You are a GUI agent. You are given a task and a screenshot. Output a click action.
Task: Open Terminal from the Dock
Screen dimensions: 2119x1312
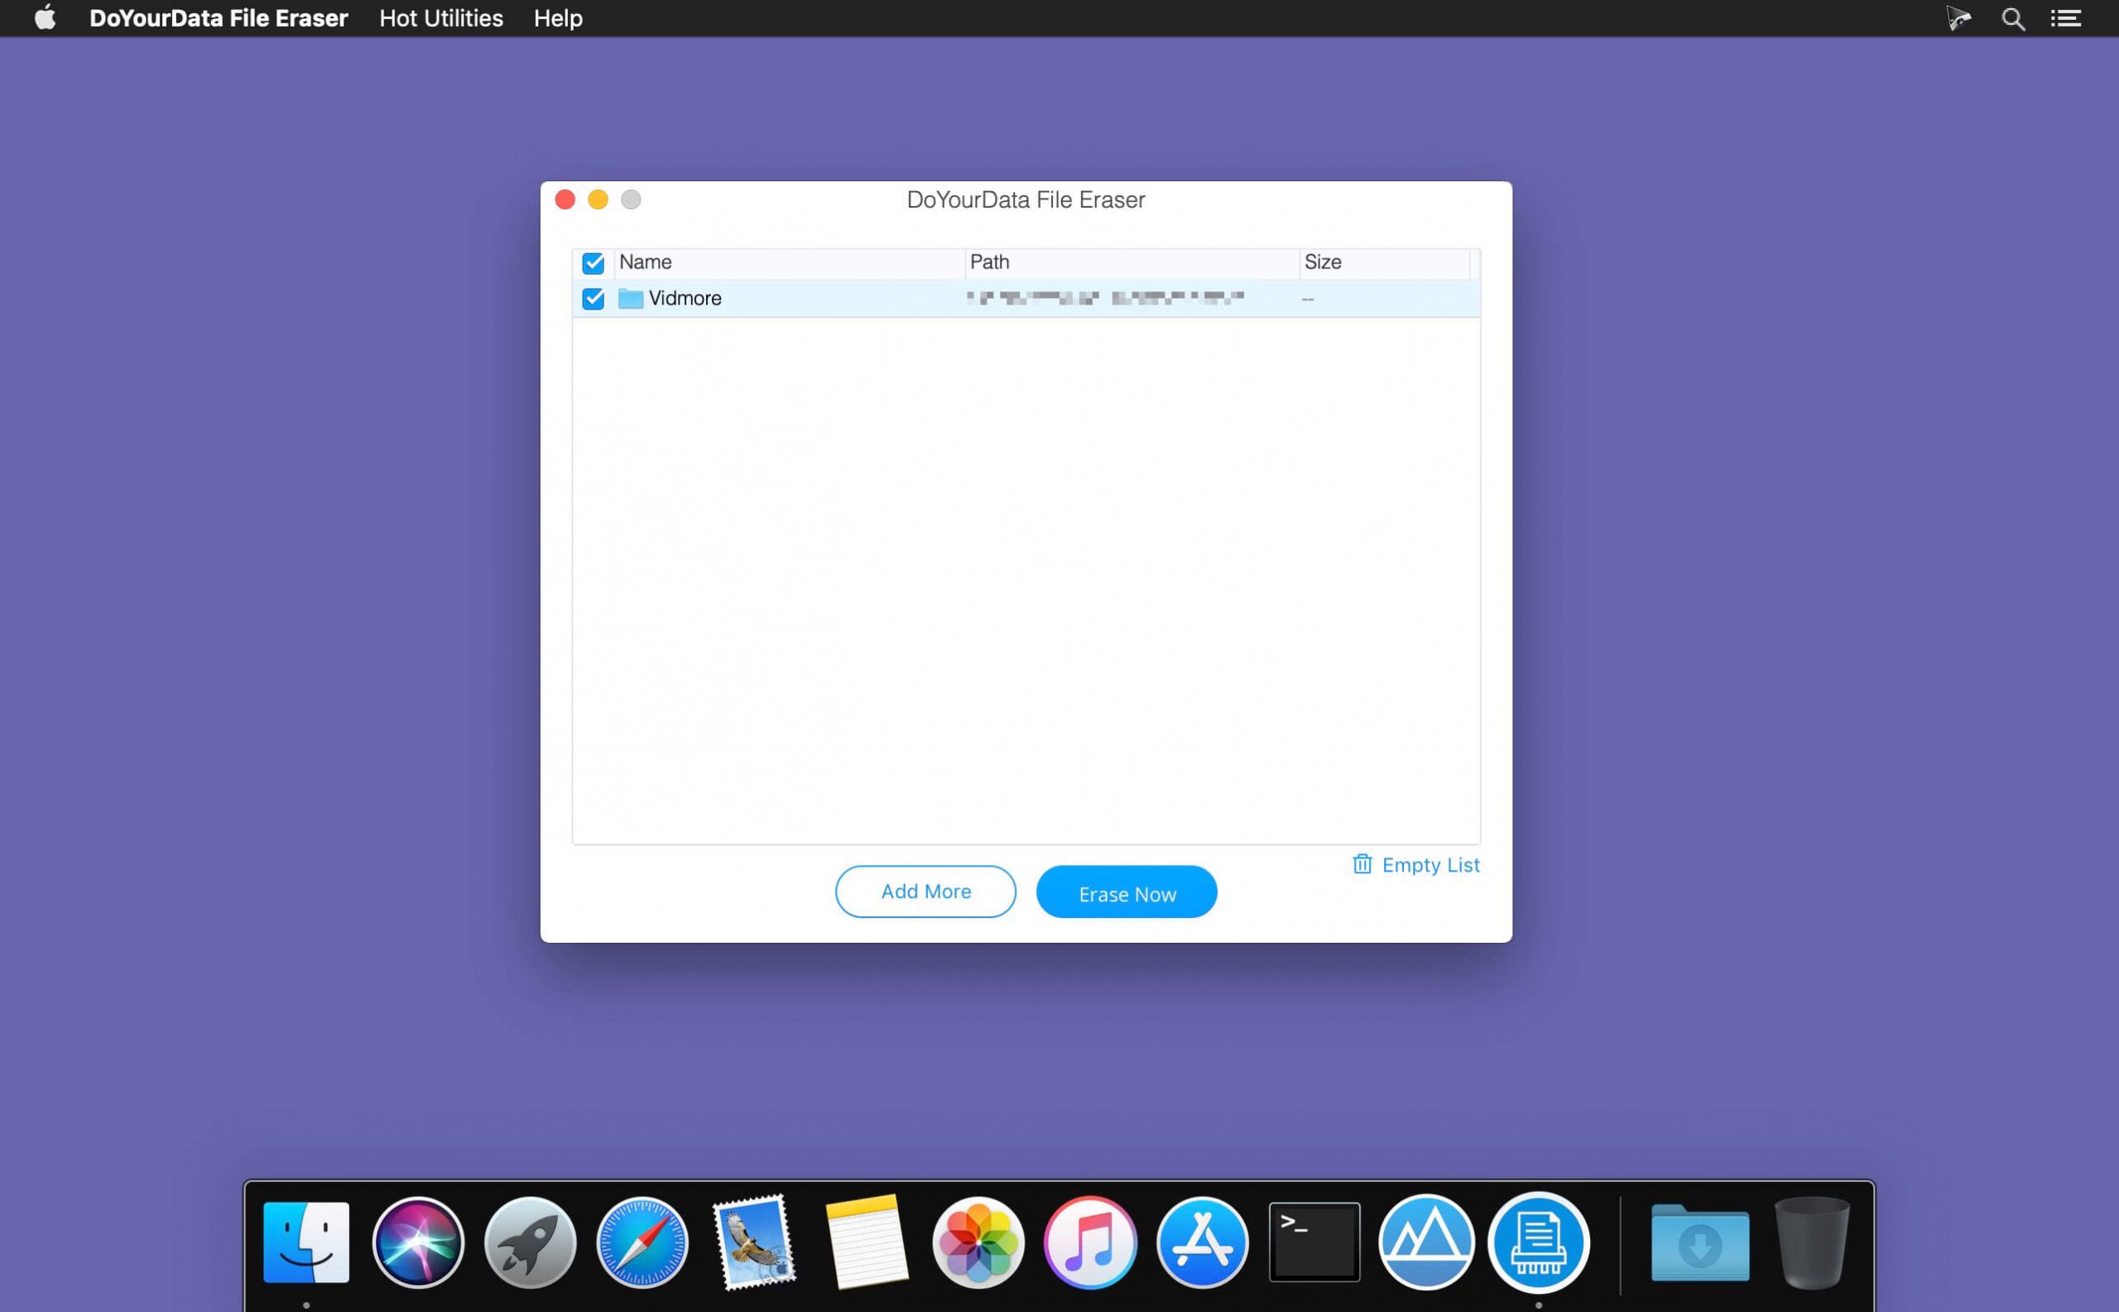1313,1242
